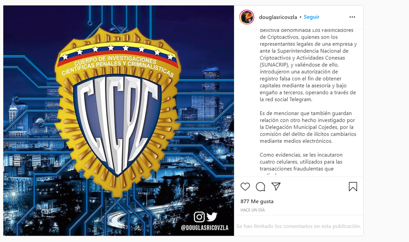Click the @DOUGLASRICOVZLA handle on image
This screenshot has width=409, height=242.
point(204,228)
